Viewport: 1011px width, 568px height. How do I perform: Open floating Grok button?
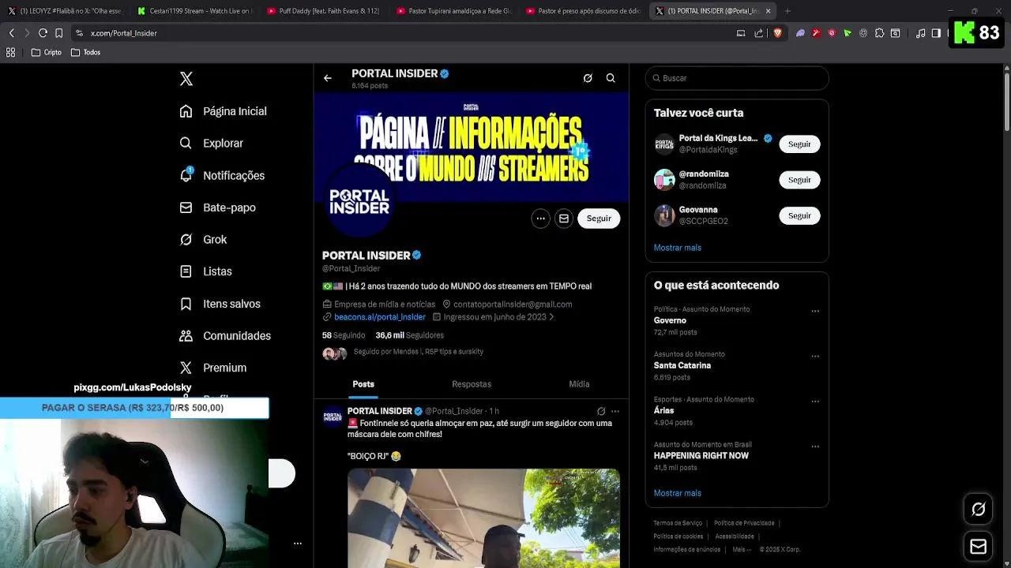tap(979, 510)
